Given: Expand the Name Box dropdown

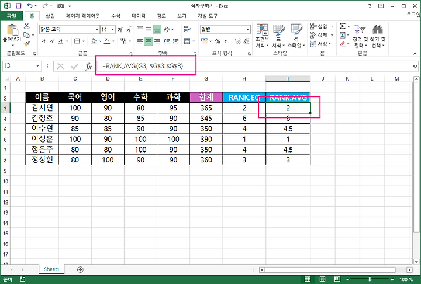Looking at the screenshot, I should (x=37, y=66).
